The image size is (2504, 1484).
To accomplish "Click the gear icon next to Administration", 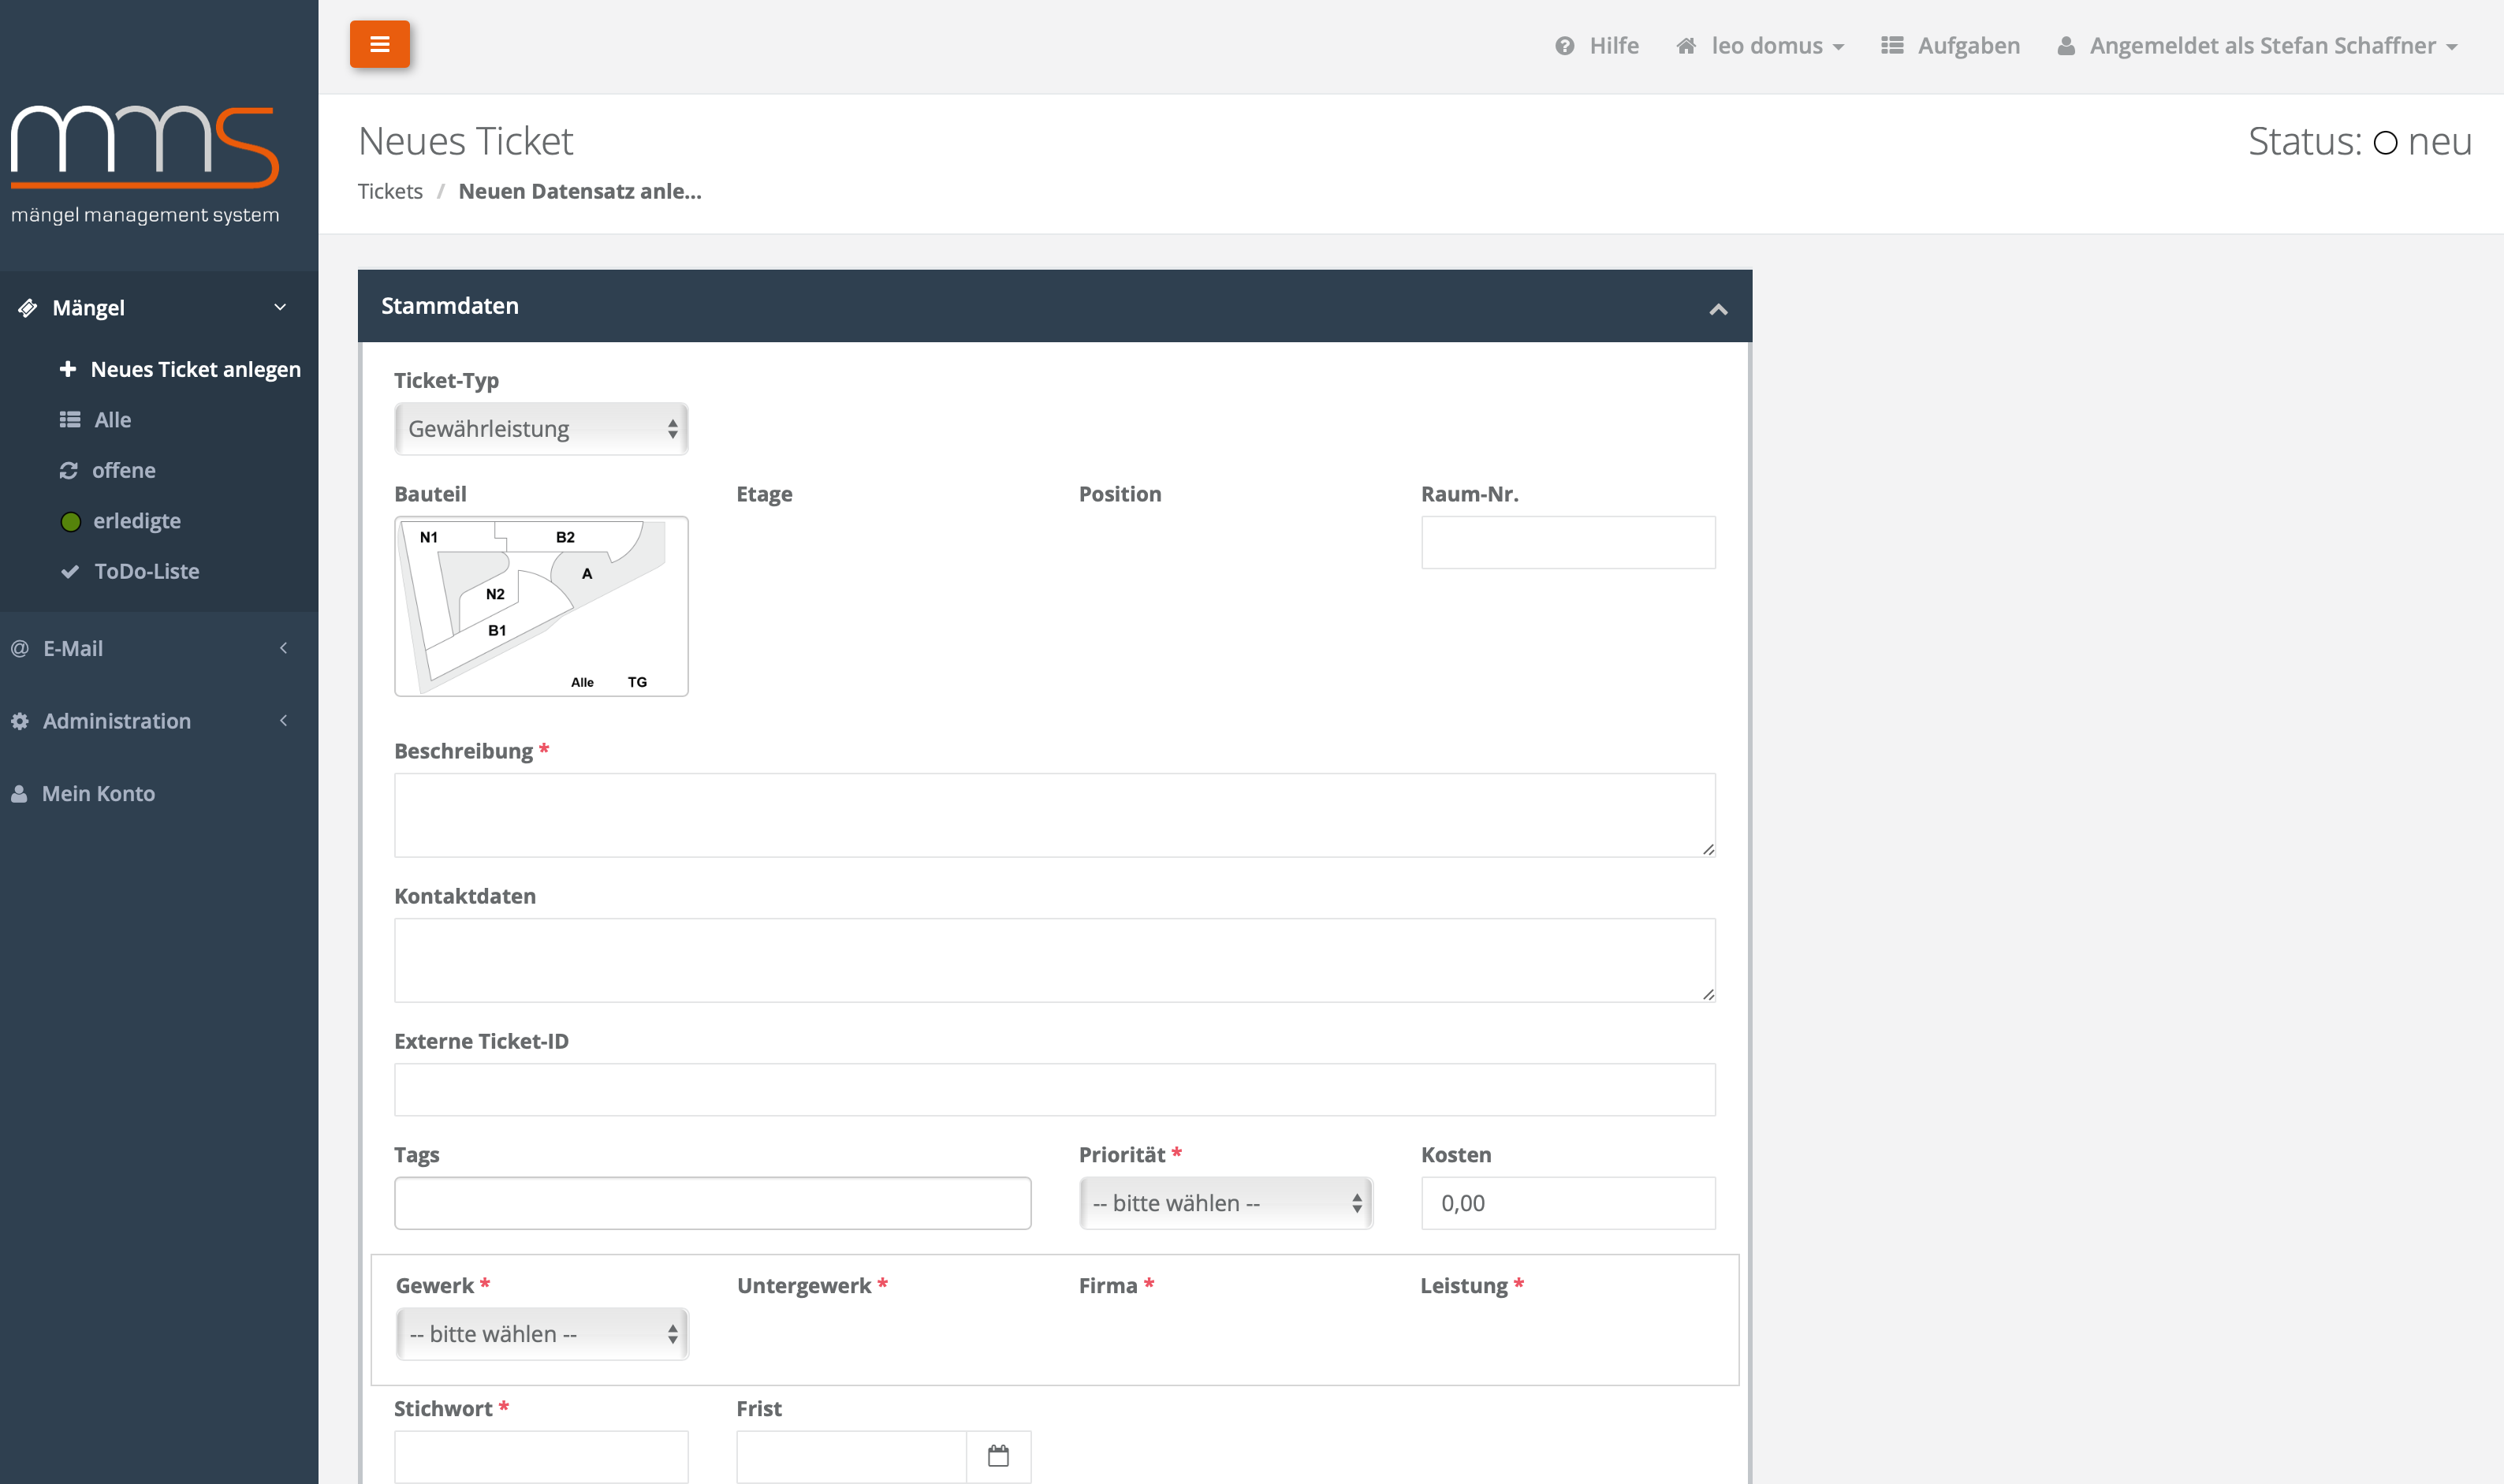I will click(x=20, y=721).
